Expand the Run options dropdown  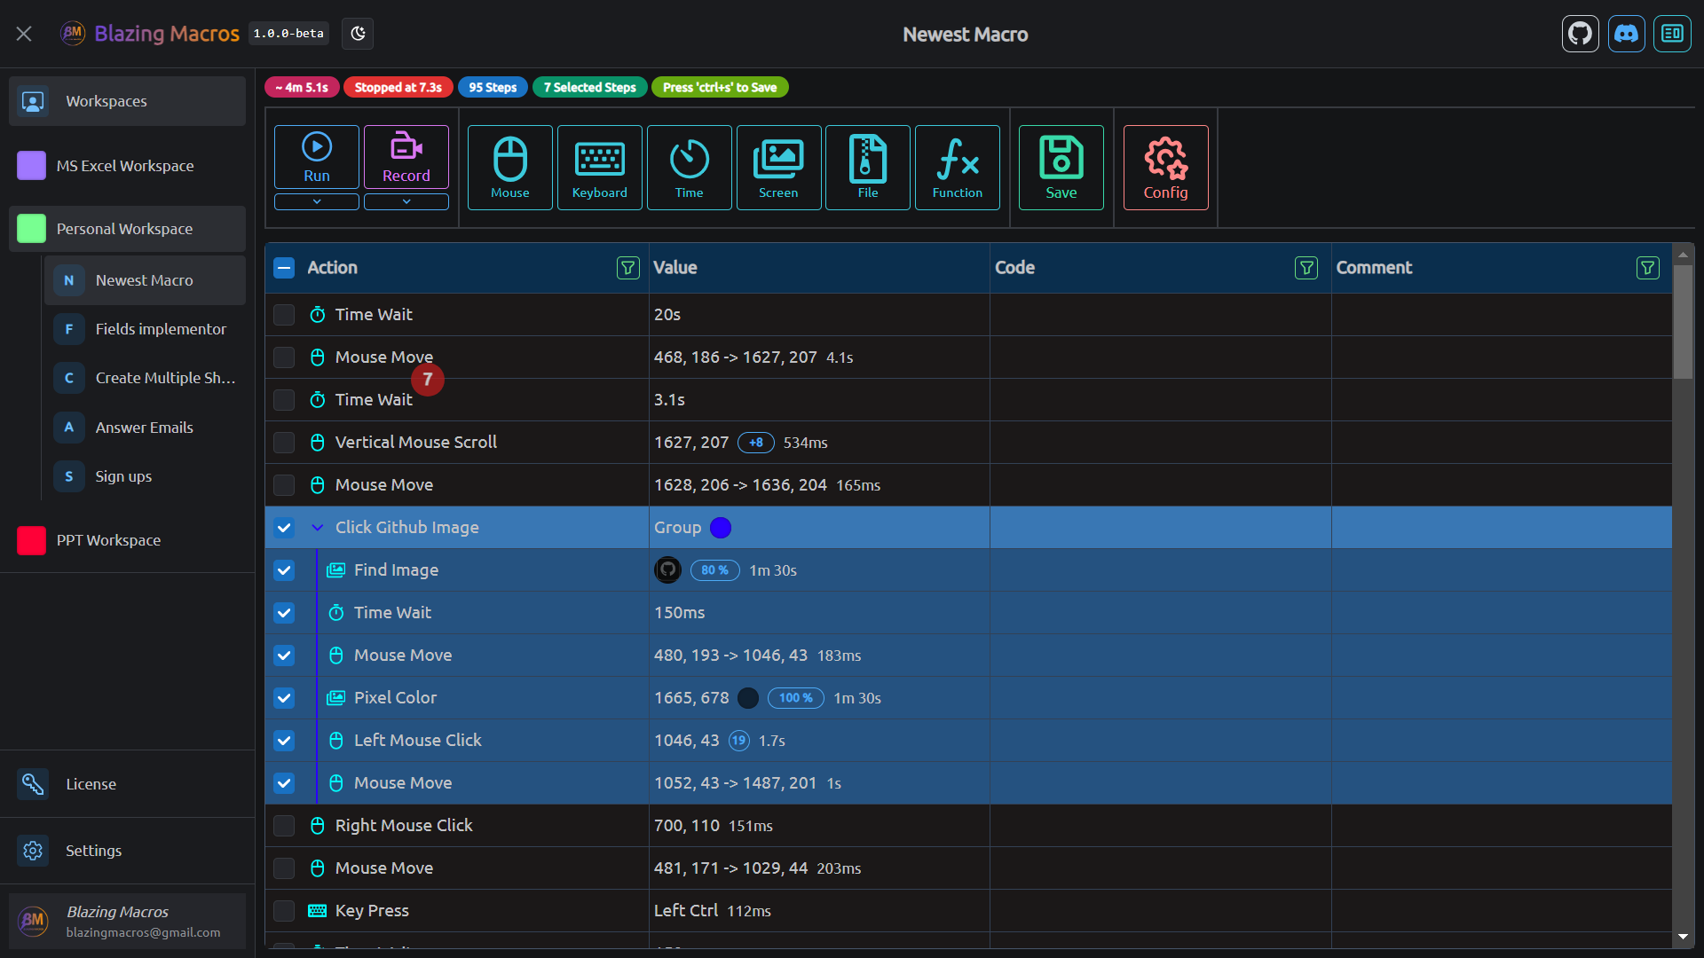click(317, 201)
